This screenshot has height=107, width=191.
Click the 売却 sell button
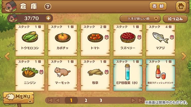pyautogui.click(x=158, y=6)
